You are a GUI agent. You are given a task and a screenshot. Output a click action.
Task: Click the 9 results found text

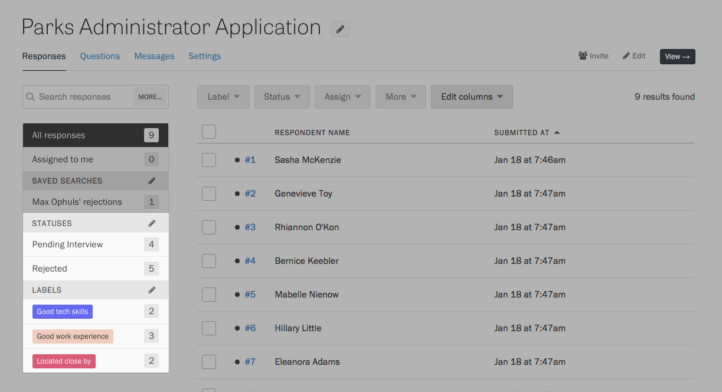(665, 97)
